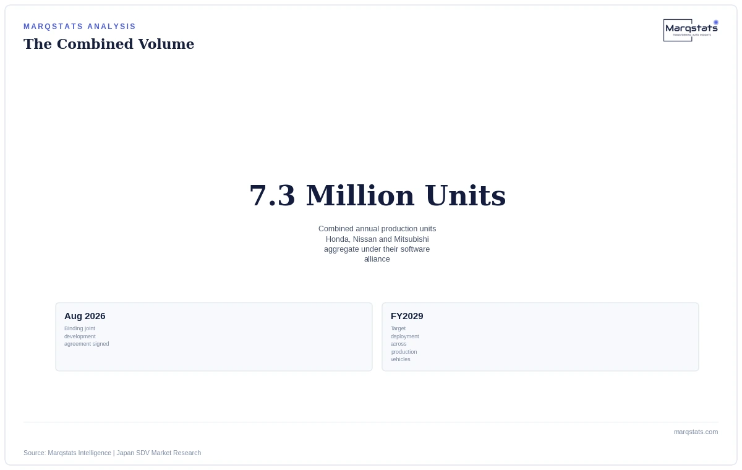The width and height of the screenshot is (742, 470).
Task: Click the Source: Marqstats Intelligence footer text
Action: [x=67, y=453]
